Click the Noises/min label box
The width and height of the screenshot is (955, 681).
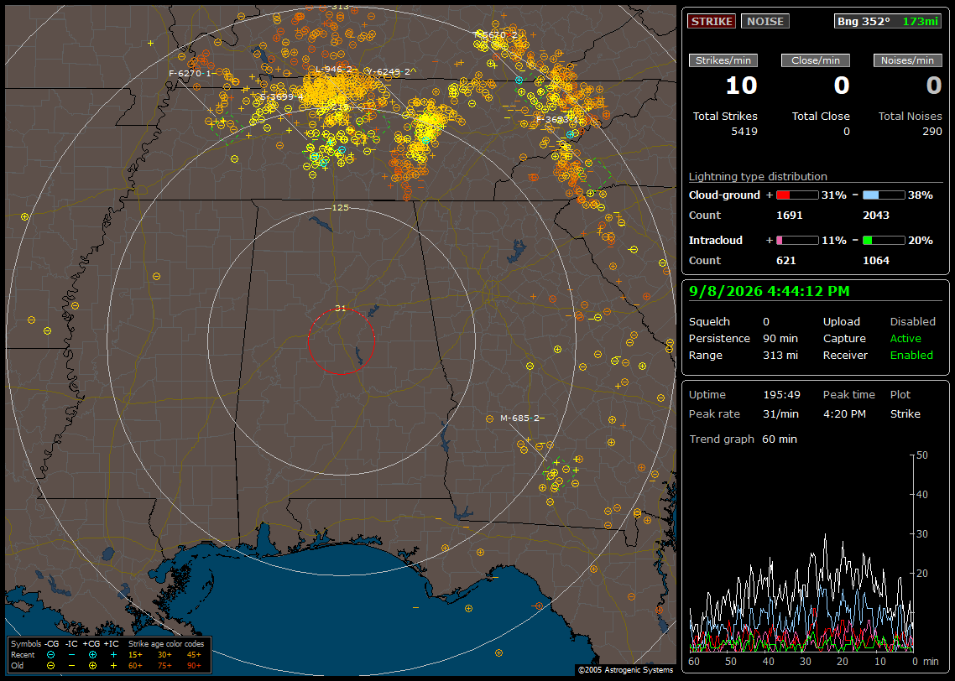click(907, 60)
